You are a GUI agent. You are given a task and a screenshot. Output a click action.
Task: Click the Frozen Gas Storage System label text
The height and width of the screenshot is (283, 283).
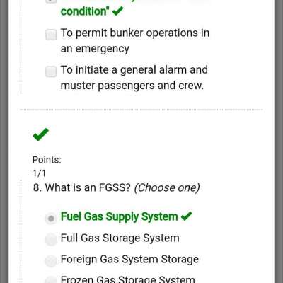click(127, 279)
